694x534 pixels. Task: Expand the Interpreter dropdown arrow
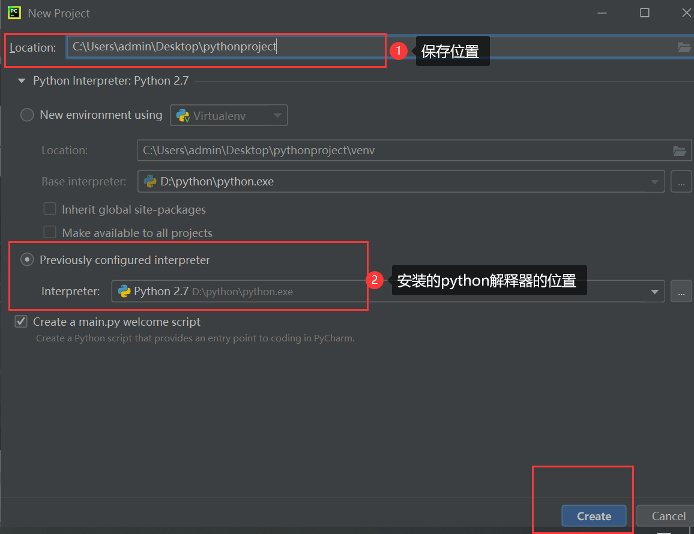654,292
